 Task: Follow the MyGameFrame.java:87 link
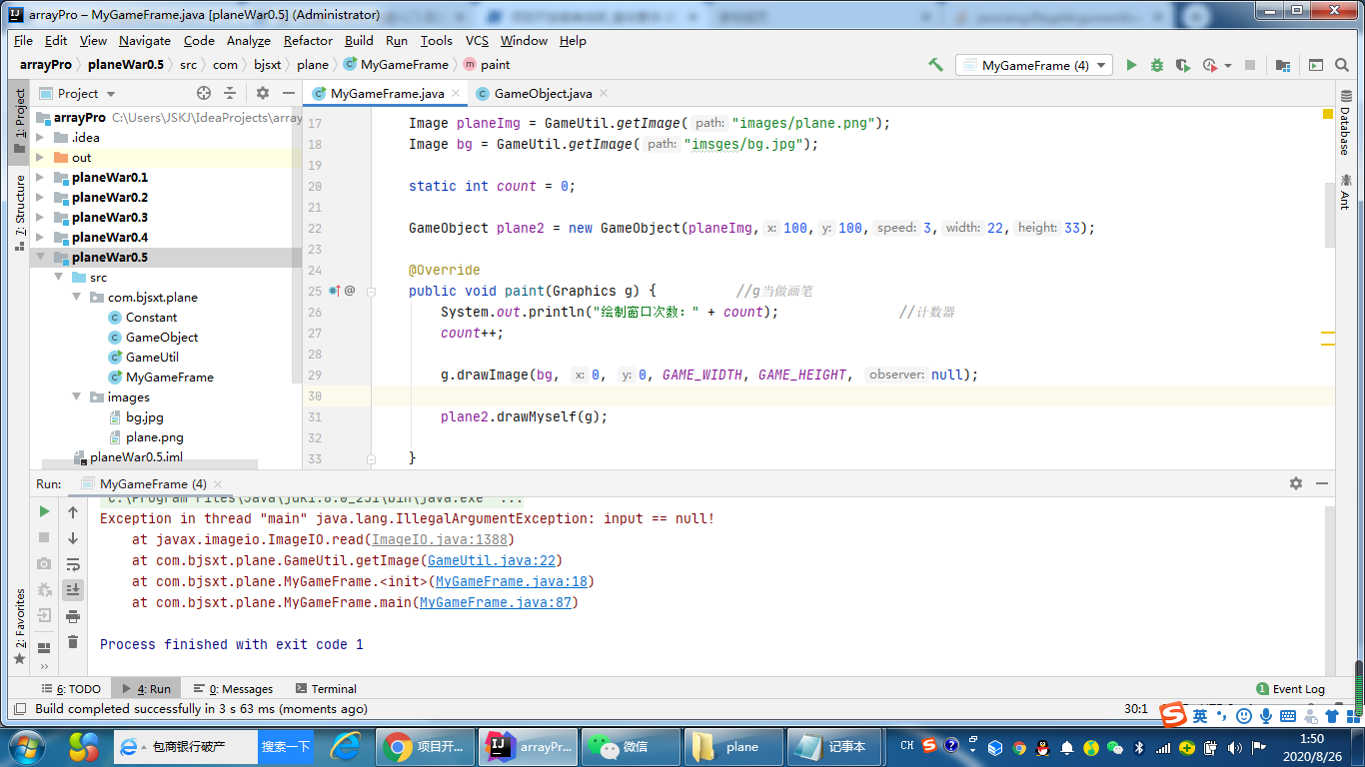495,603
